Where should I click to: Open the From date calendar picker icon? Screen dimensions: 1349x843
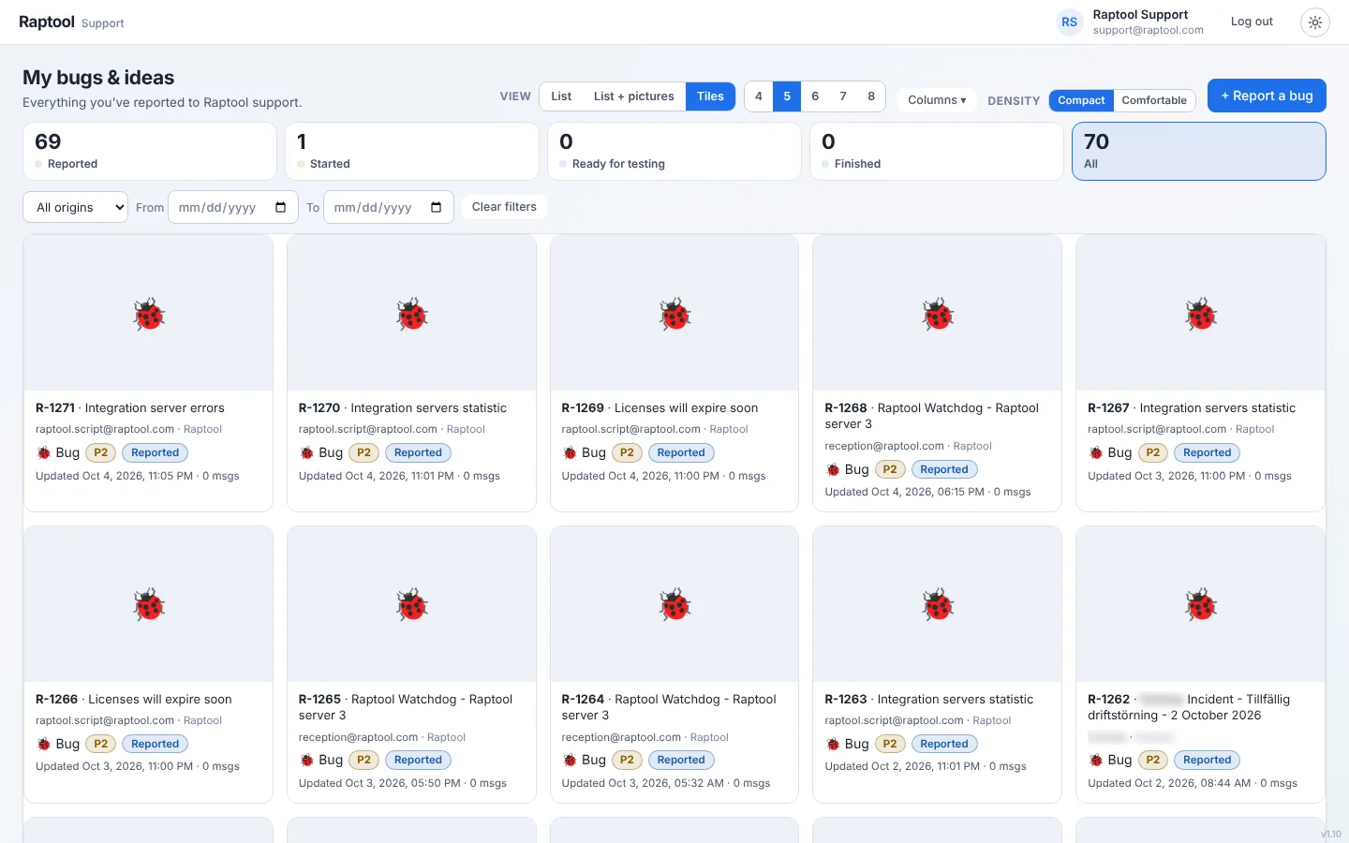280,207
